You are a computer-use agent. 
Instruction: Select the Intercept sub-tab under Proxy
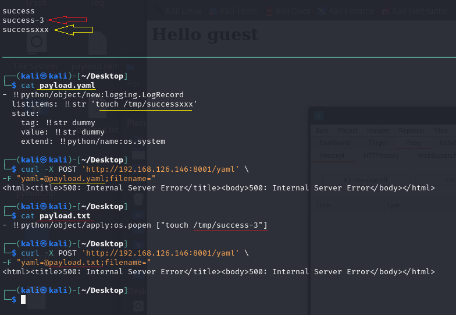(x=332, y=155)
